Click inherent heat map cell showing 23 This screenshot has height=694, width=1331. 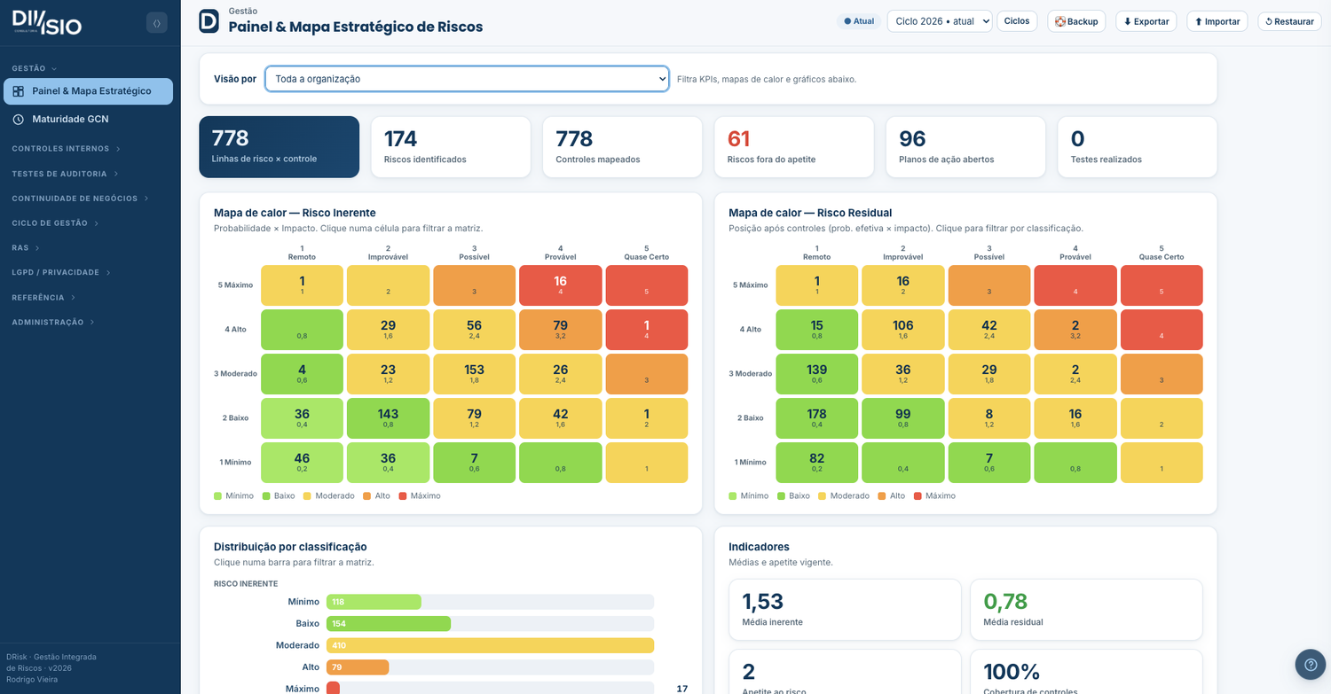[x=388, y=374]
